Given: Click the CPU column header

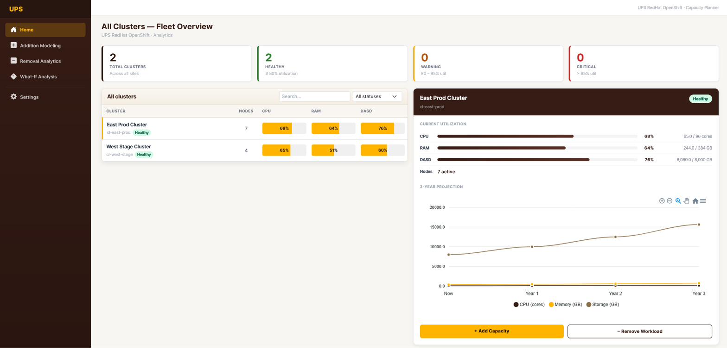Looking at the screenshot, I should [266, 111].
